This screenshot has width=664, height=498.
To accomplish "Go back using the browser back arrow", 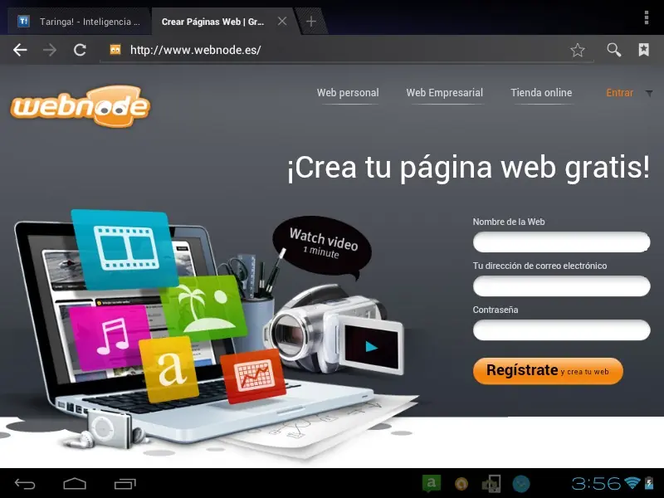I will (x=20, y=50).
